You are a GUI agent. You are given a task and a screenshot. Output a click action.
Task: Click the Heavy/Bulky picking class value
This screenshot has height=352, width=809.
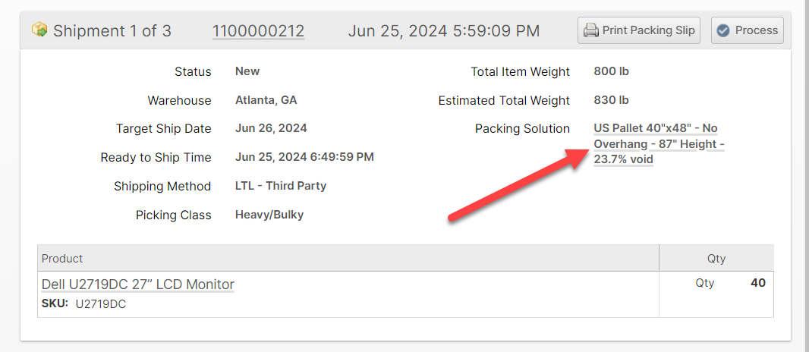pos(269,215)
